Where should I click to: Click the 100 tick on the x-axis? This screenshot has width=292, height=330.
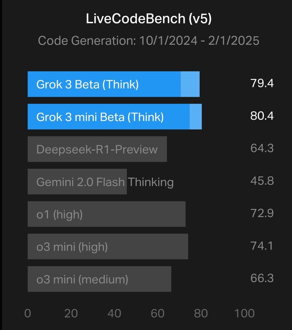244,313
